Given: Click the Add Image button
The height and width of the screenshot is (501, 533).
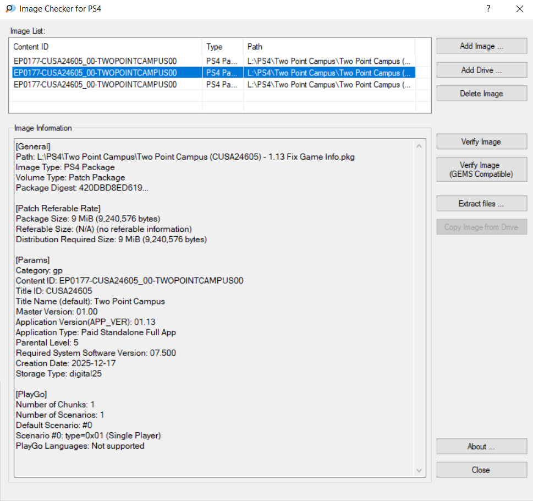Looking at the screenshot, I should point(481,46).
